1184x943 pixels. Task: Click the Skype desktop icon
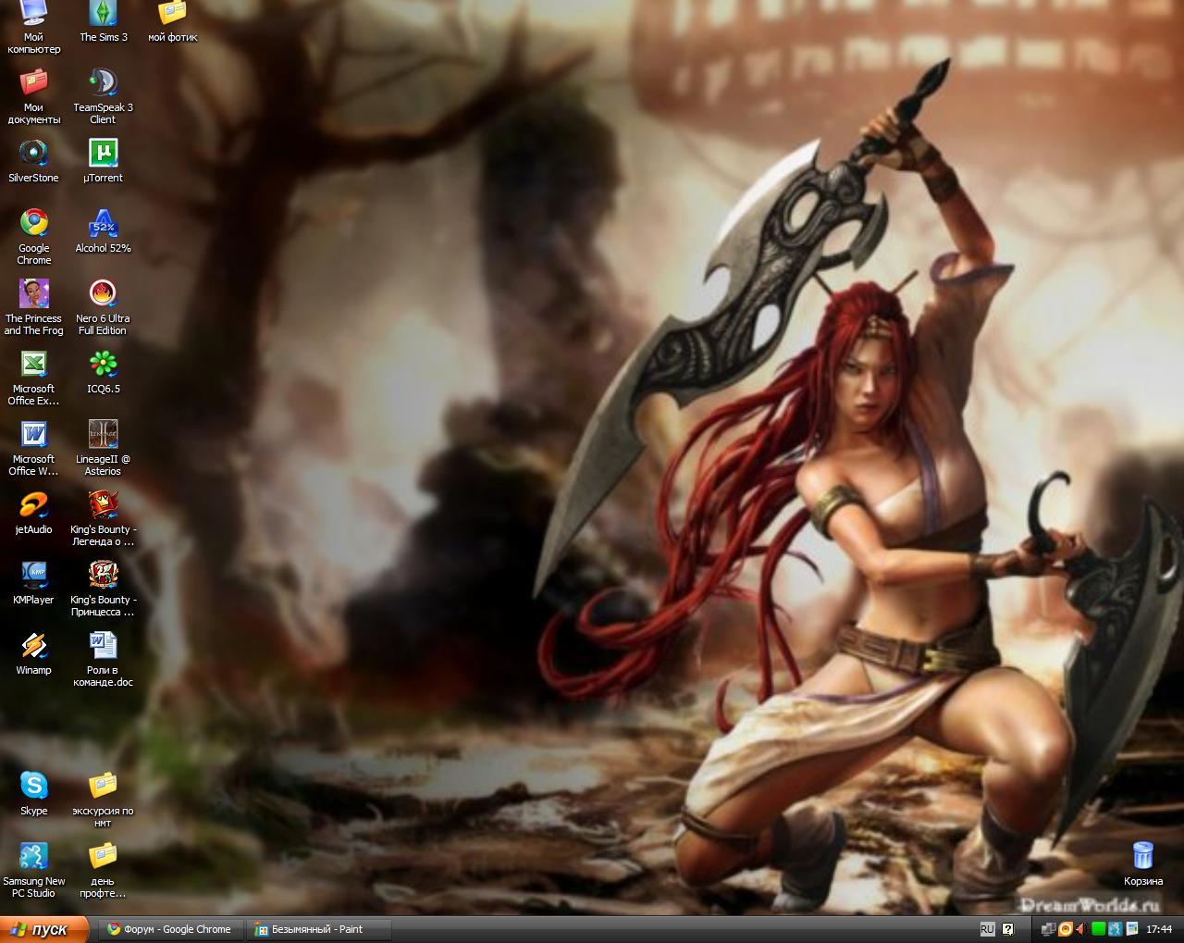[x=34, y=787]
